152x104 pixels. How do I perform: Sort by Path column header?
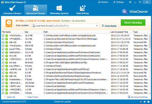coord(76,32)
